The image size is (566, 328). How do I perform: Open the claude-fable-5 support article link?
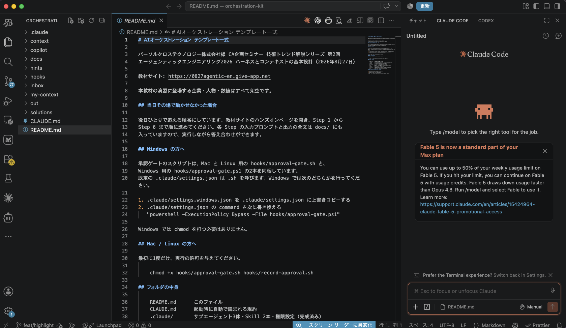coord(477,208)
